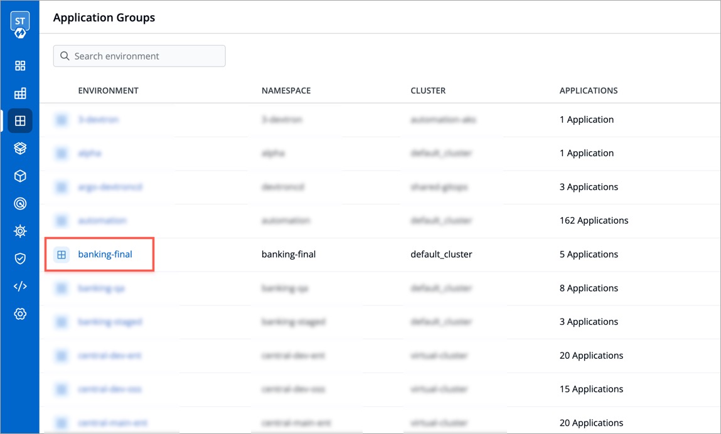Click the ENVIRONMENT column header
Image resolution: width=721 pixels, height=434 pixels.
click(x=108, y=90)
